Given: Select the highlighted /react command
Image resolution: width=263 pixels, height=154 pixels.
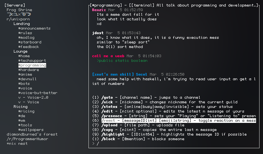Looking at the screenshot, I should (179, 121).
